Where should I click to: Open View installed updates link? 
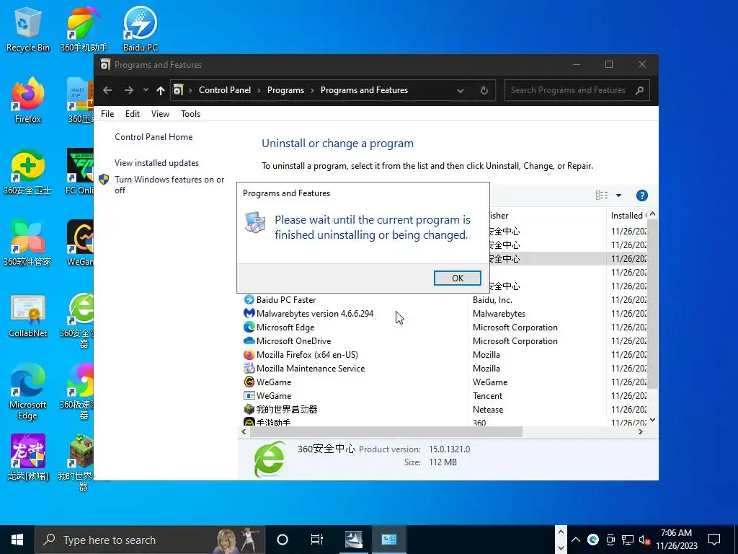tap(156, 163)
